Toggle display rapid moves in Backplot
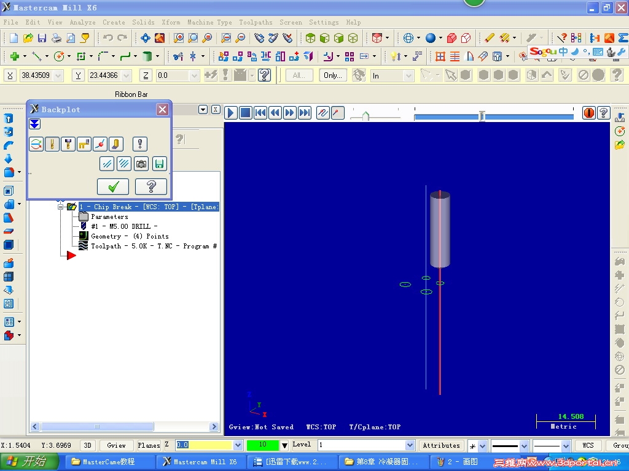This screenshot has width=629, height=471. [x=84, y=144]
